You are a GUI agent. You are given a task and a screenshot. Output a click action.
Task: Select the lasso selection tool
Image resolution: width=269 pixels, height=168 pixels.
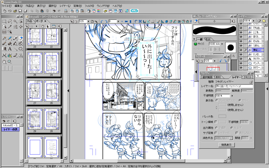coord(10,21)
